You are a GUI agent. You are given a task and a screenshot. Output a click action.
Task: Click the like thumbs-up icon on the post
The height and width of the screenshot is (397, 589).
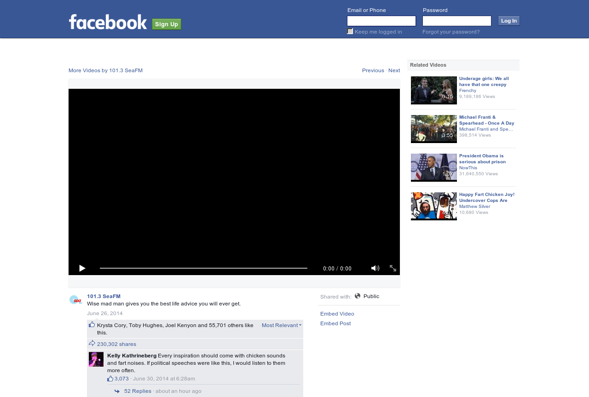[92, 325]
